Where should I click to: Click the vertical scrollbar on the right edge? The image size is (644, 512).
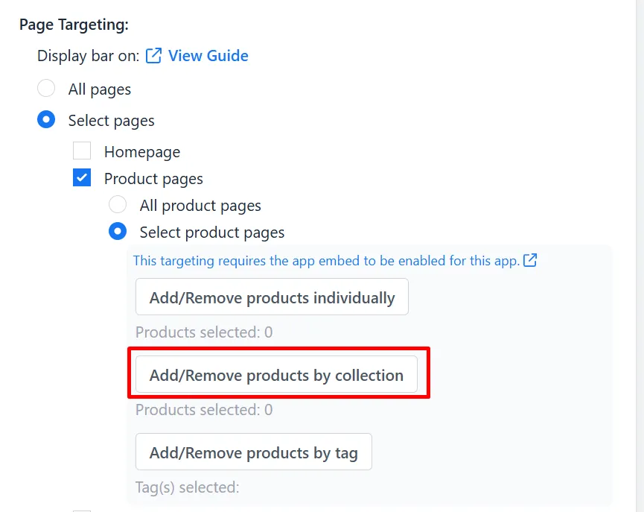click(640, 256)
